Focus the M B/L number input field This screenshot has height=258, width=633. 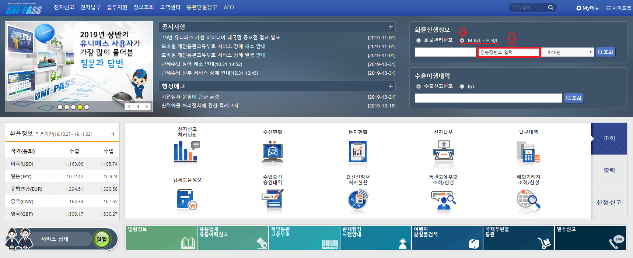coord(445,52)
